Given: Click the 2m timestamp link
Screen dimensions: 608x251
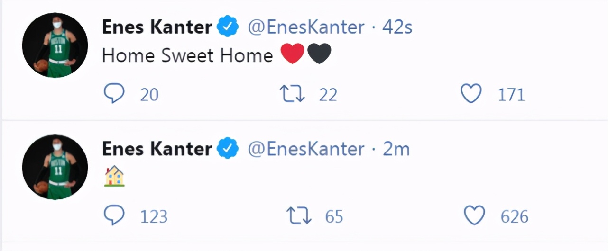Looking at the screenshot, I should point(396,149).
